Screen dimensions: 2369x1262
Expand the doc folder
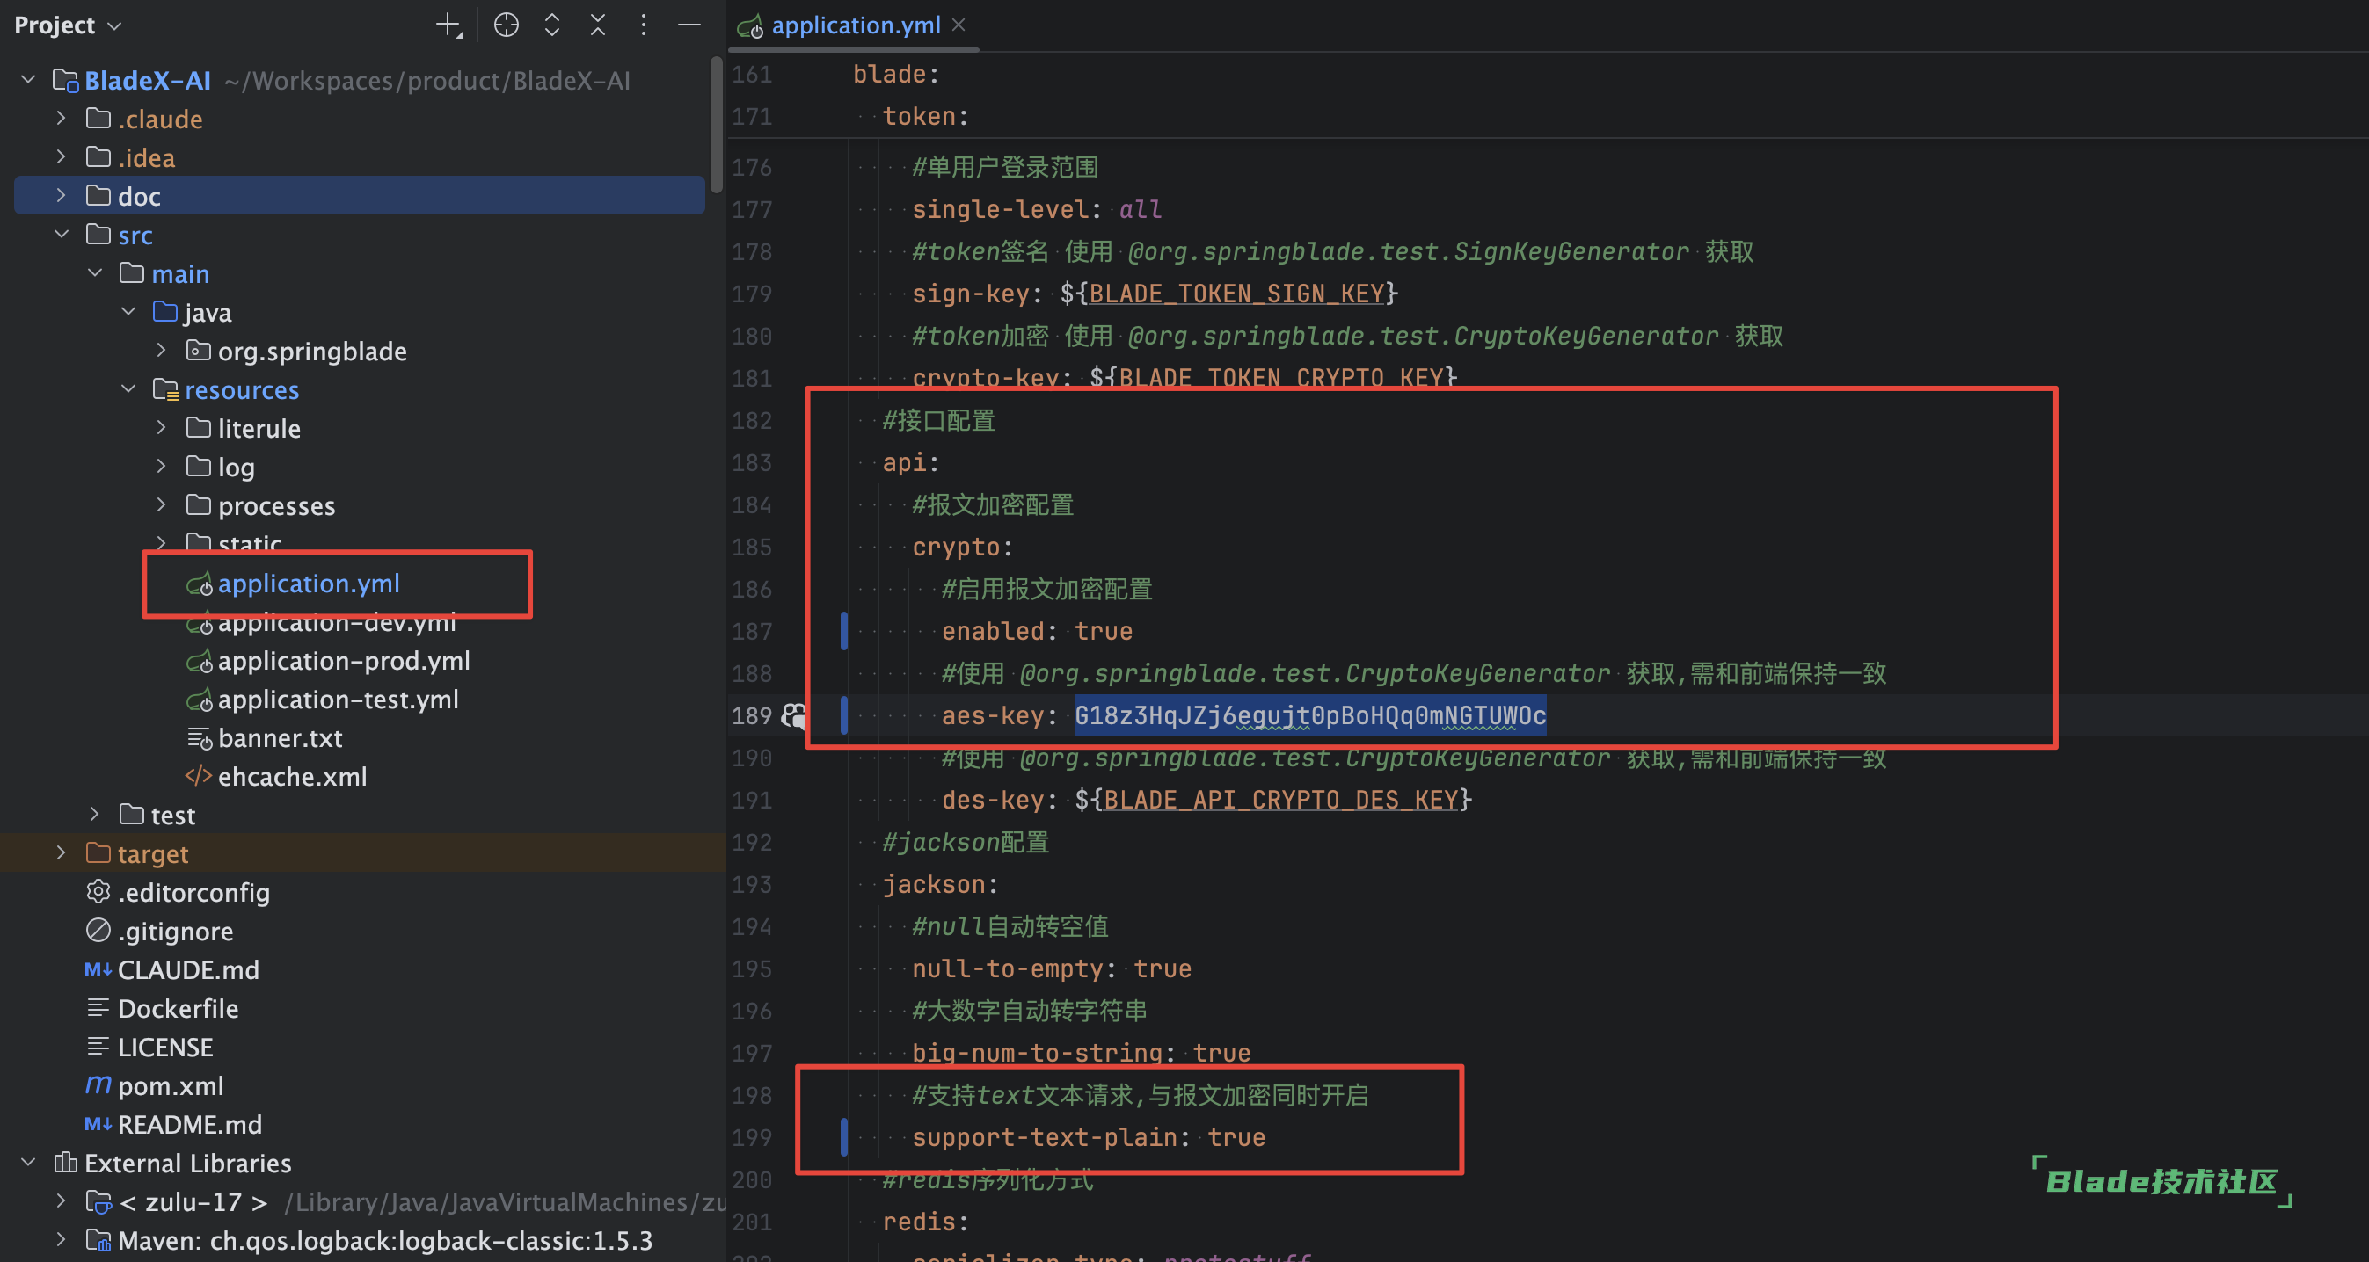tap(61, 196)
